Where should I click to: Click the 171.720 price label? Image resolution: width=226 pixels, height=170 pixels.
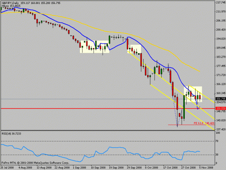point(221,75)
